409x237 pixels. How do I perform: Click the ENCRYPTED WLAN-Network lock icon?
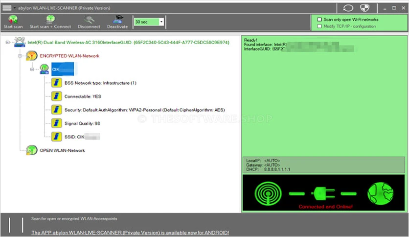32,56
